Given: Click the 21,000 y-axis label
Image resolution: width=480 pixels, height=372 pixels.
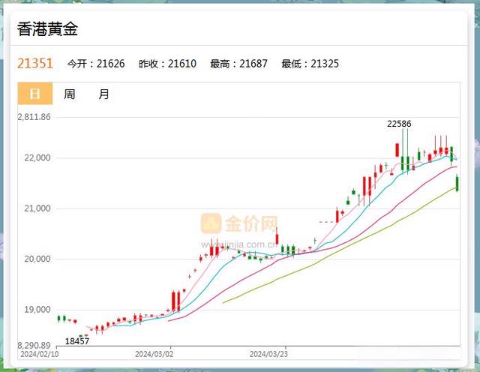Looking at the screenshot, I should pyautogui.click(x=37, y=208).
